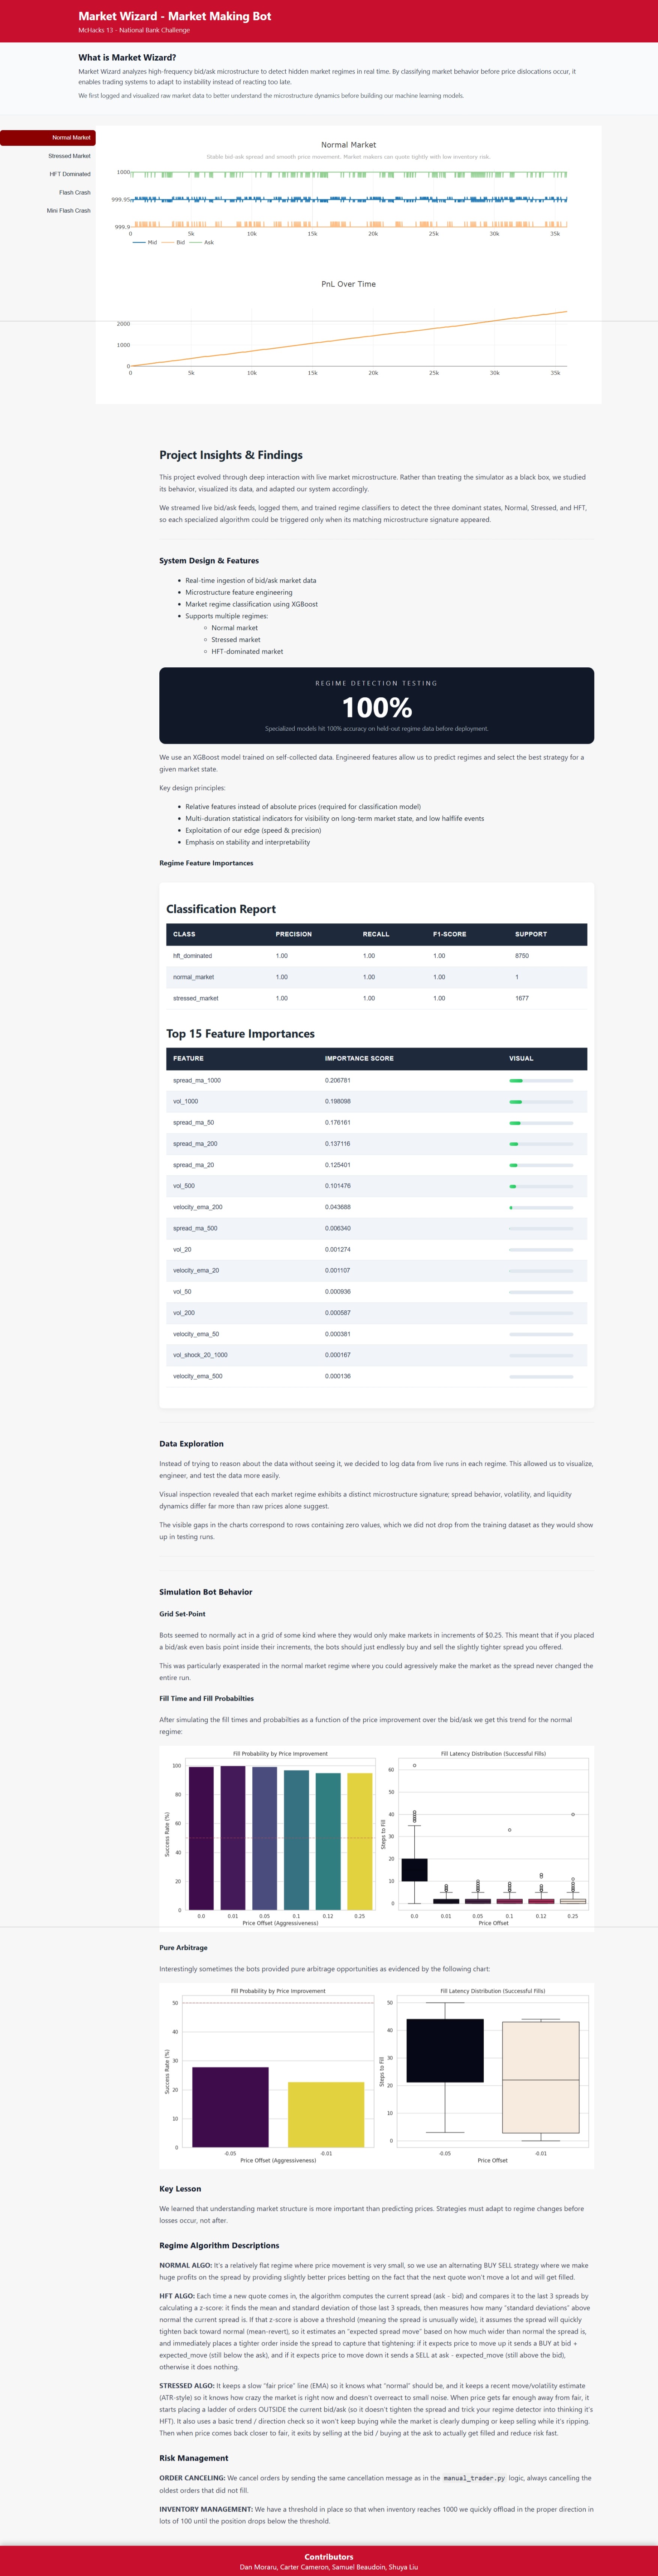The image size is (658, 2576).
Task: Click the Normal Market chart title
Action: (x=348, y=145)
